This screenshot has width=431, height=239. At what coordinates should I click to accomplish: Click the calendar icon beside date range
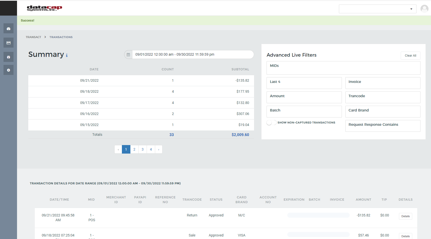pos(128,54)
